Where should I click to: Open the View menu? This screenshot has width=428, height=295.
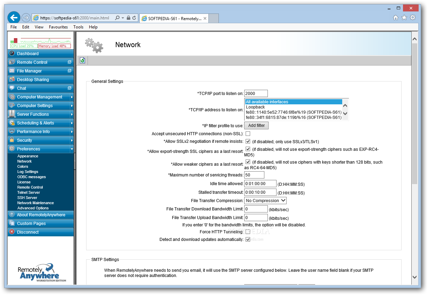(39, 27)
